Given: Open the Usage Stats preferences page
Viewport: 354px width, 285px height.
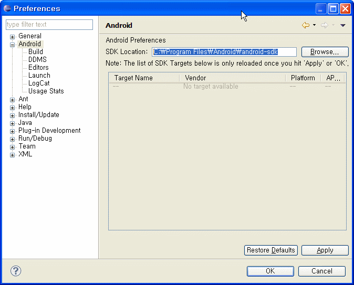Looking at the screenshot, I should [x=46, y=91].
